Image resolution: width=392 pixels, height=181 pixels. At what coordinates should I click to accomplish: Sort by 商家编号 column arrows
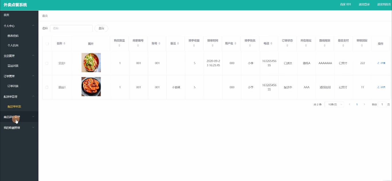138,46
